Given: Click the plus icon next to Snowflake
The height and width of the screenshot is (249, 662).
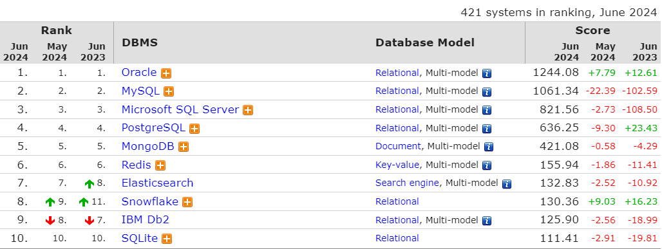Looking at the screenshot, I should (x=187, y=202).
